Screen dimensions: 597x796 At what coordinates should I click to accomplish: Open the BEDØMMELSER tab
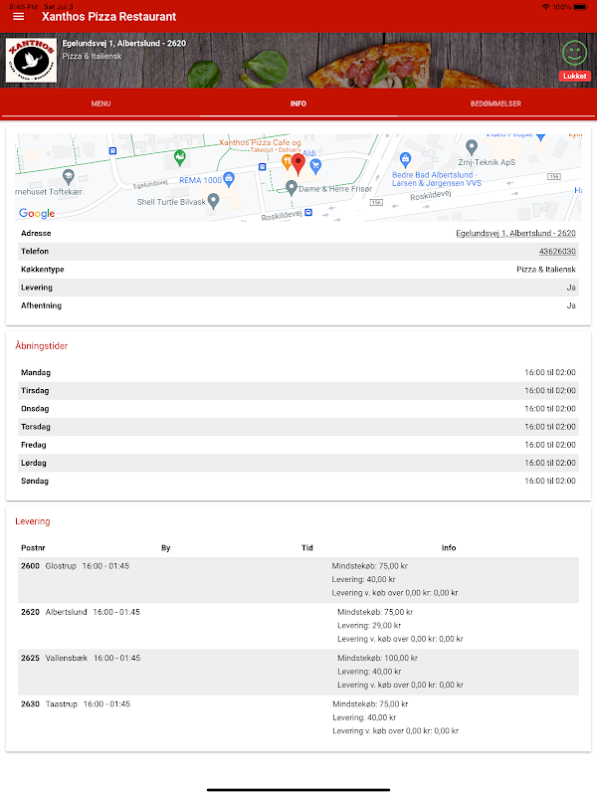click(496, 103)
